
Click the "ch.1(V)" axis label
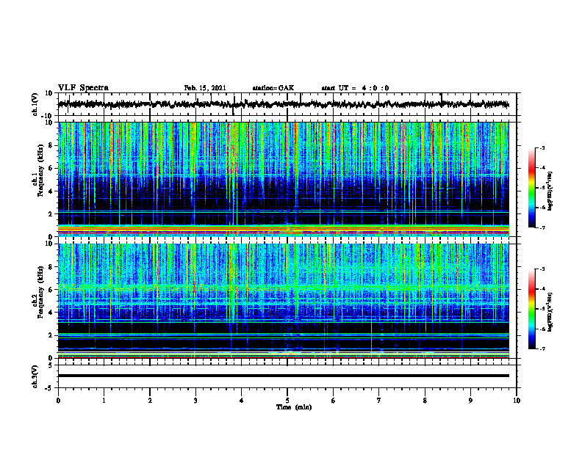[35, 104]
